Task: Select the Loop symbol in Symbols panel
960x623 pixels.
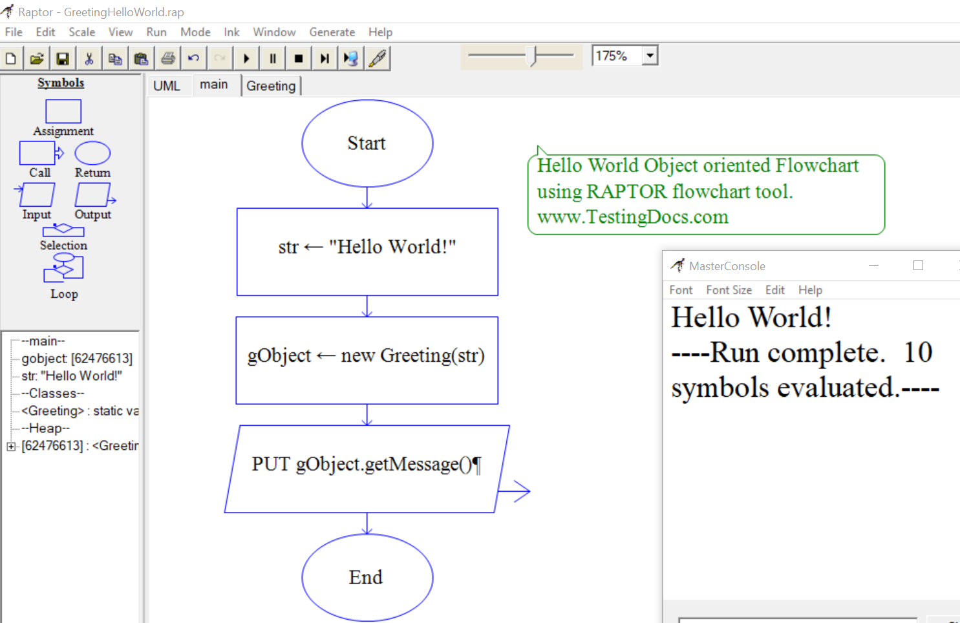Action: coord(63,268)
